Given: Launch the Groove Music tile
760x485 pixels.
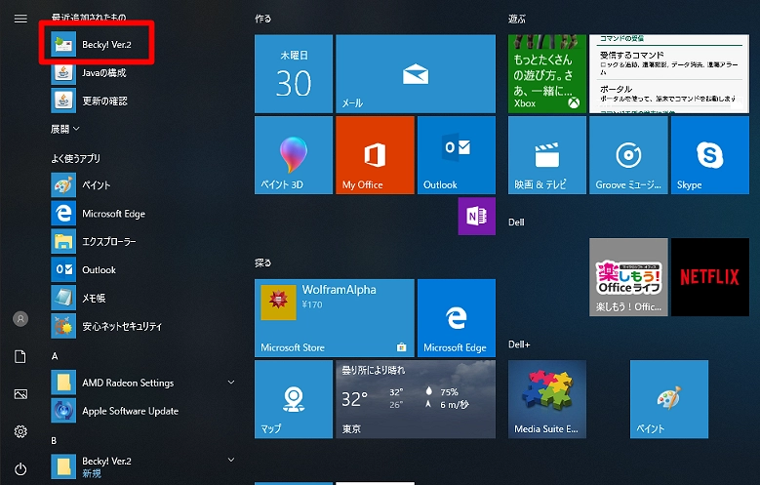Looking at the screenshot, I should [x=628, y=155].
